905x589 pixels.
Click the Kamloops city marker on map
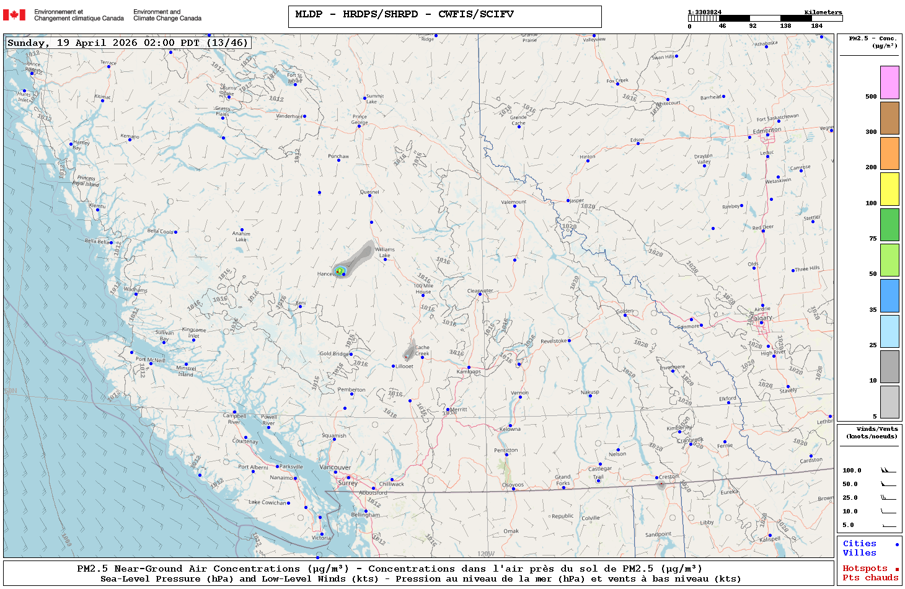pos(469,368)
